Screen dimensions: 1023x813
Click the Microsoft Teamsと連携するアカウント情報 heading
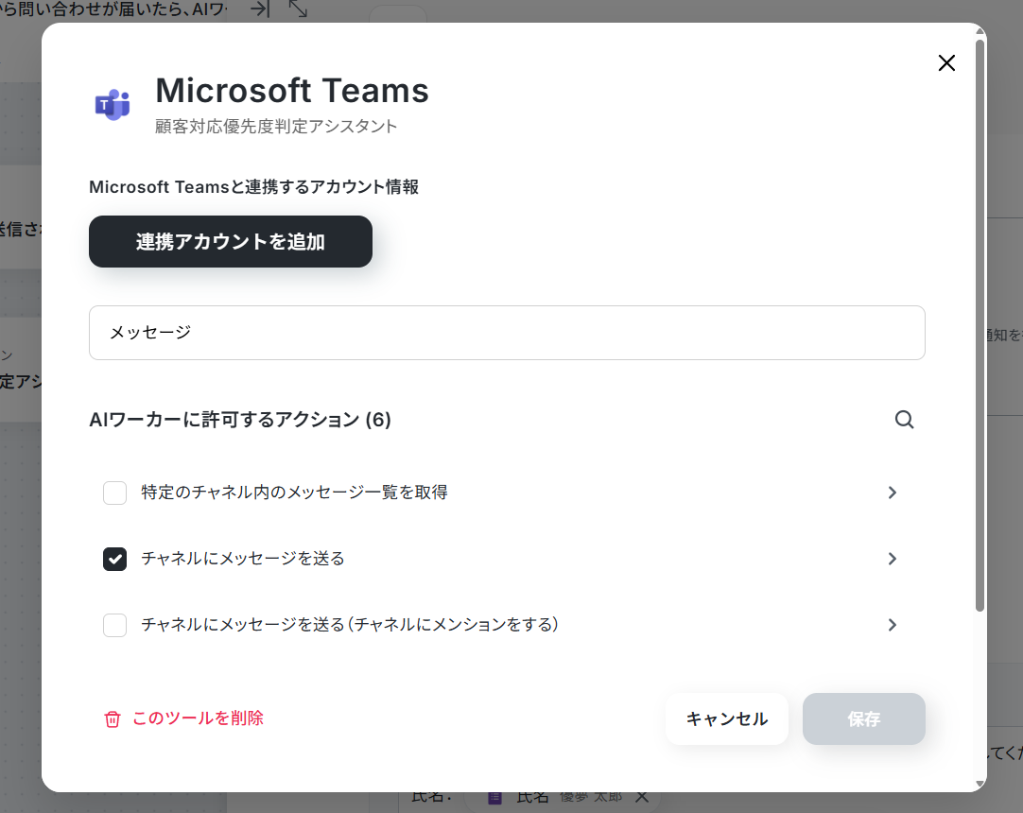coord(253,187)
